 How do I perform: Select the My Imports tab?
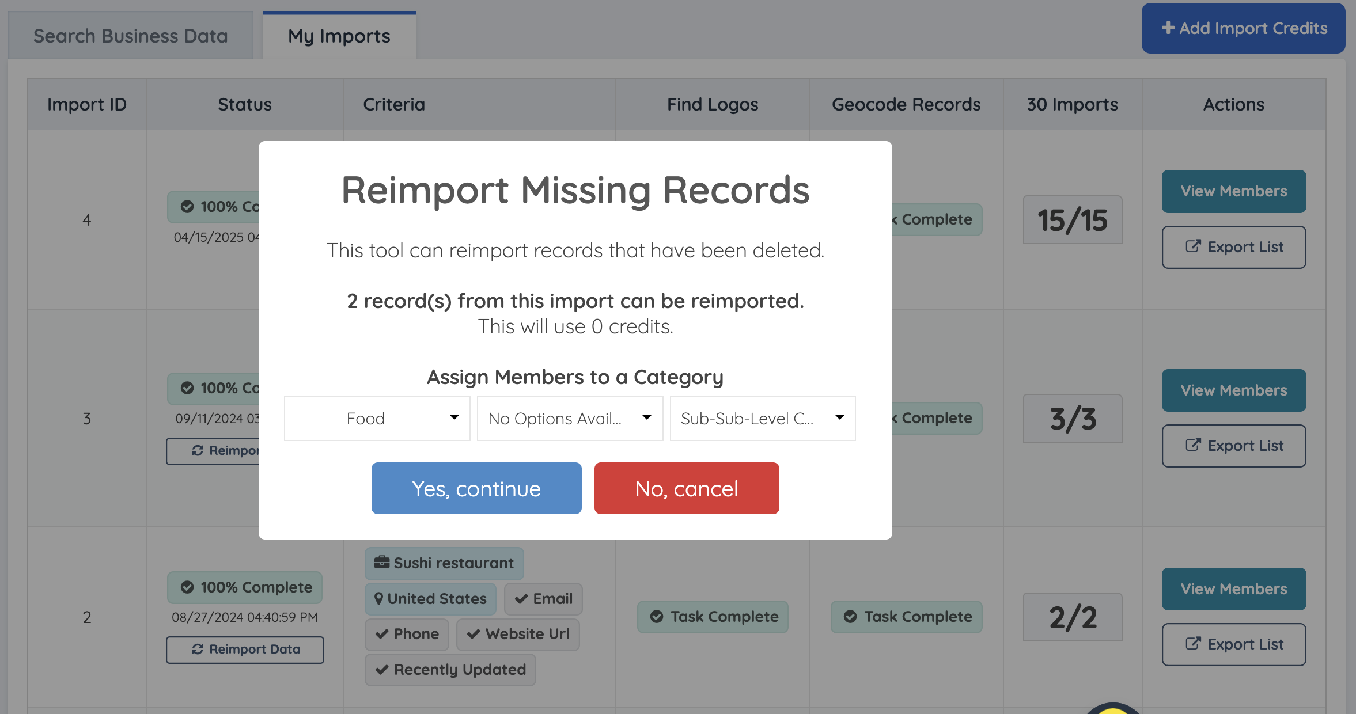339,36
